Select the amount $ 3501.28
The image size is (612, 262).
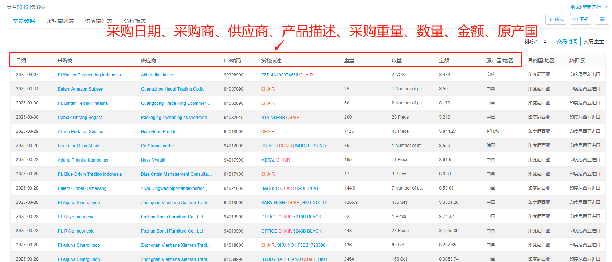click(x=449, y=202)
